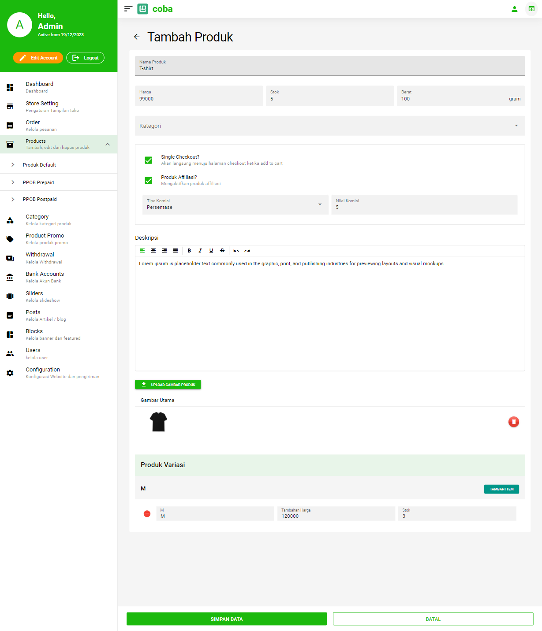542x631 pixels.
Task: Remove the M variation item row
Action: click(x=147, y=514)
